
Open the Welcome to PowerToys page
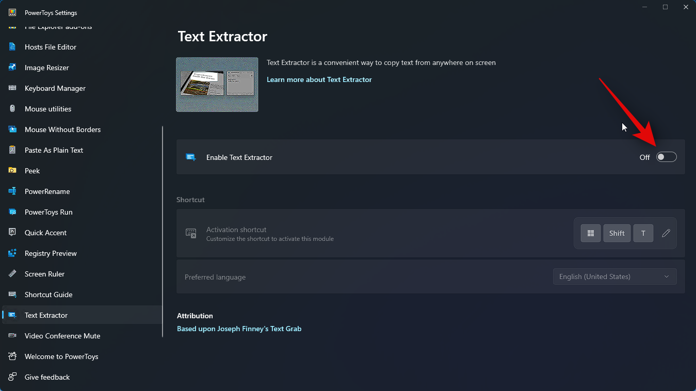(x=61, y=356)
